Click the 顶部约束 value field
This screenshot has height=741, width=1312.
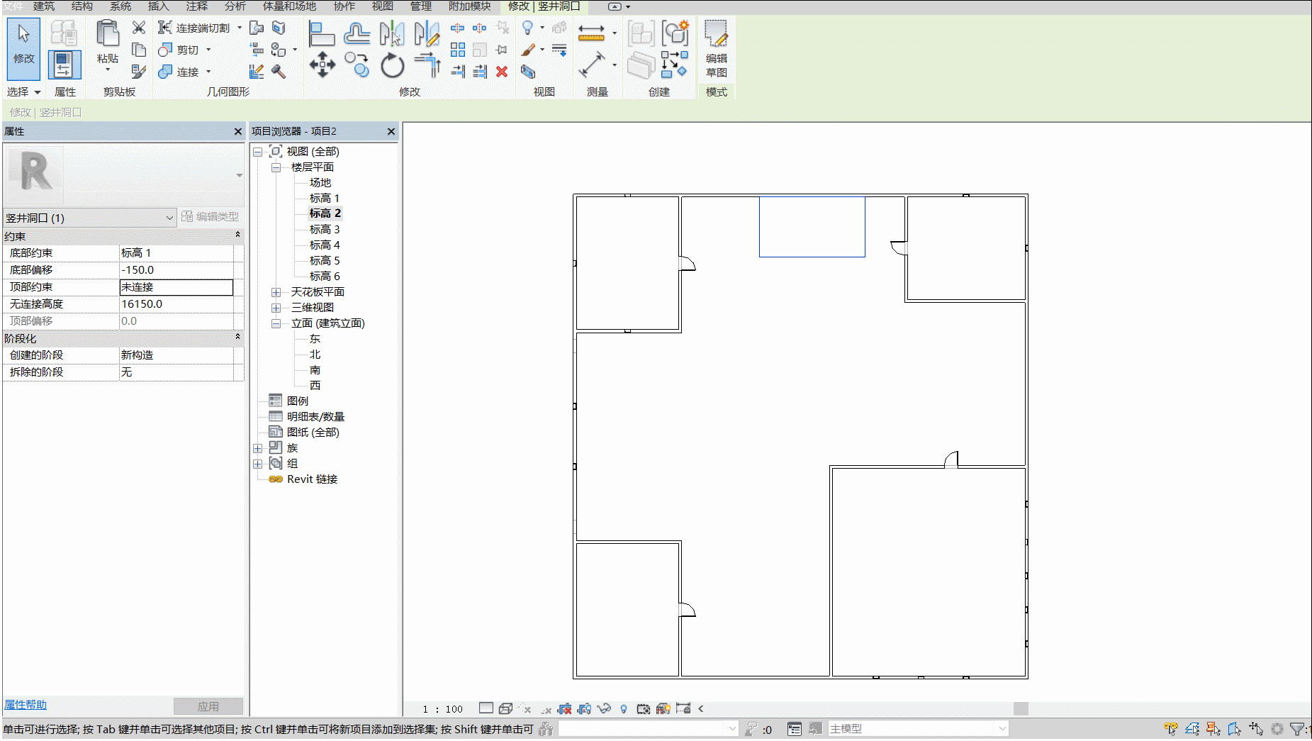[x=176, y=287]
